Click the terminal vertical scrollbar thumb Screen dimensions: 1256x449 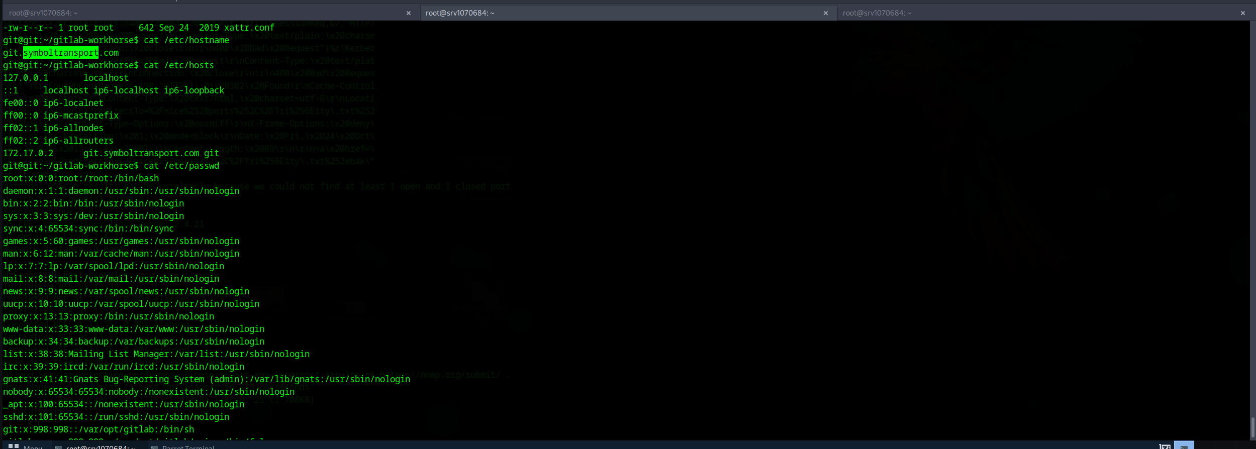point(1252,427)
